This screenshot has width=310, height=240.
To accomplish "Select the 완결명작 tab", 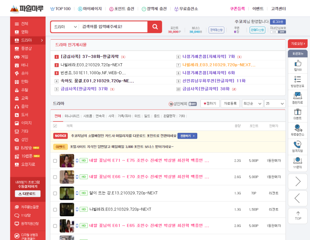I will tap(169, 116).
